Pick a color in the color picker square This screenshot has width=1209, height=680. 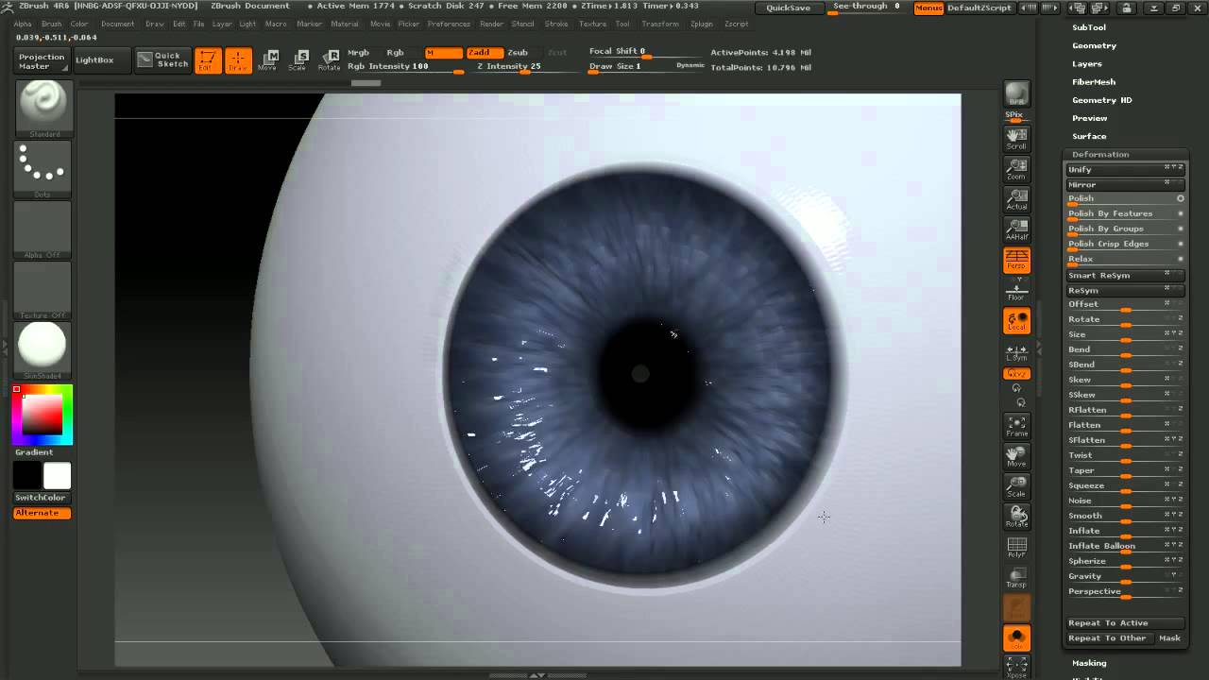(43, 415)
